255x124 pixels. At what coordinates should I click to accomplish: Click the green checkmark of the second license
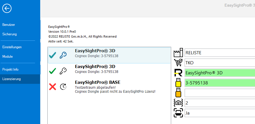(x=53, y=71)
